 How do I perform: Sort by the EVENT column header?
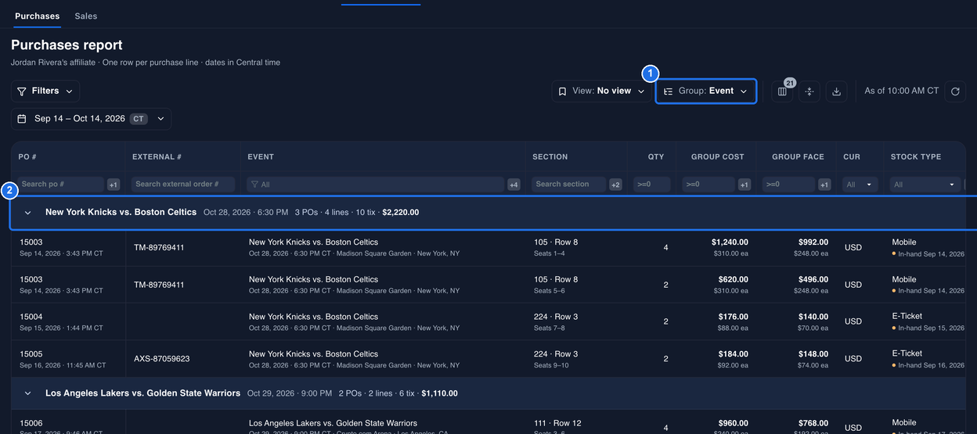coord(261,156)
